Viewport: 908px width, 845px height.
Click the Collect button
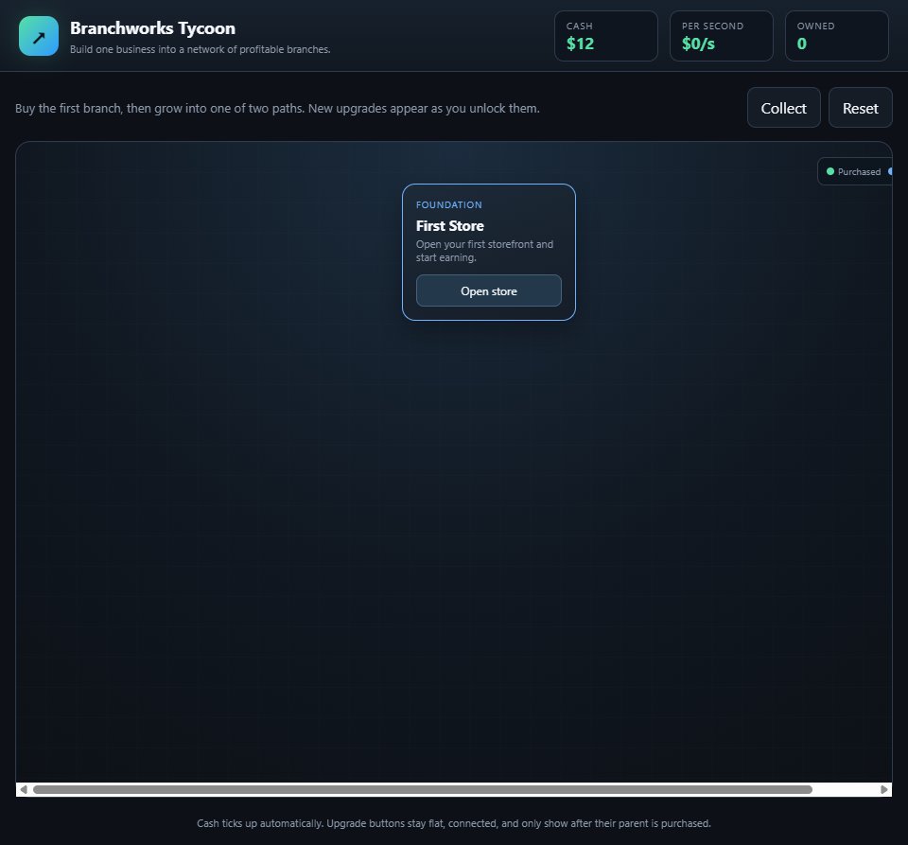point(783,108)
